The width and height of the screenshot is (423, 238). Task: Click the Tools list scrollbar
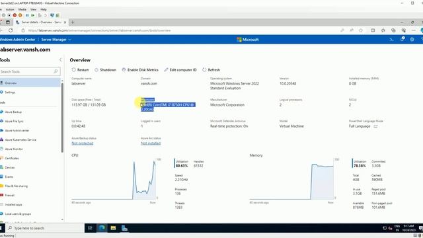tap(62, 118)
